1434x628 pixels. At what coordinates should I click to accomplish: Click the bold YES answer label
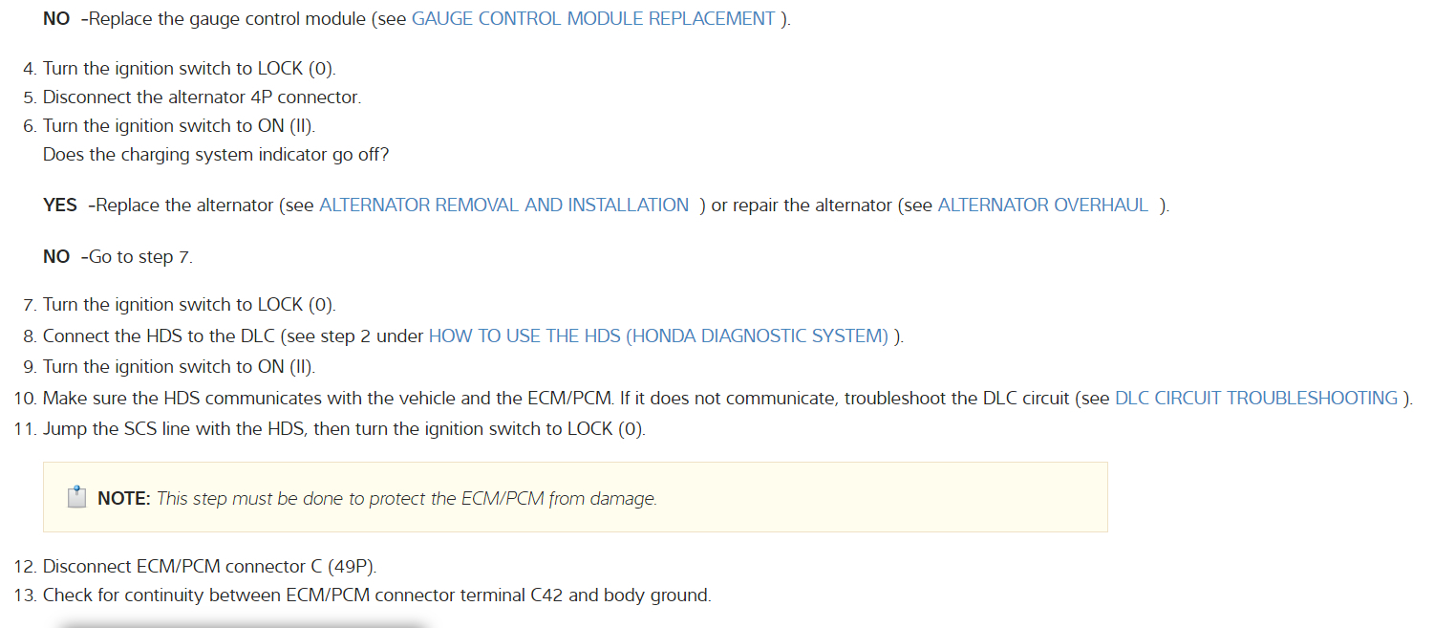tap(60, 206)
